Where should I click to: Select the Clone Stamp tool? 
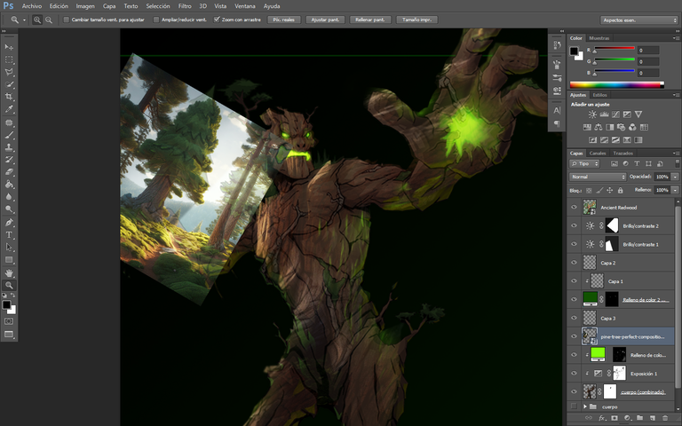coord(9,147)
